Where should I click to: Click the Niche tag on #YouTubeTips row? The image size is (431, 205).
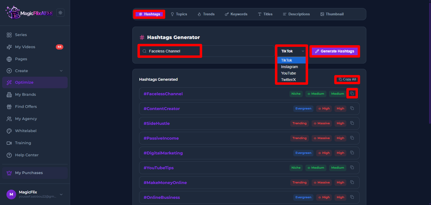(296, 168)
